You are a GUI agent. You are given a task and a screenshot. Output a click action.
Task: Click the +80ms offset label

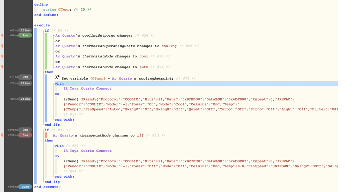[14, 99]
